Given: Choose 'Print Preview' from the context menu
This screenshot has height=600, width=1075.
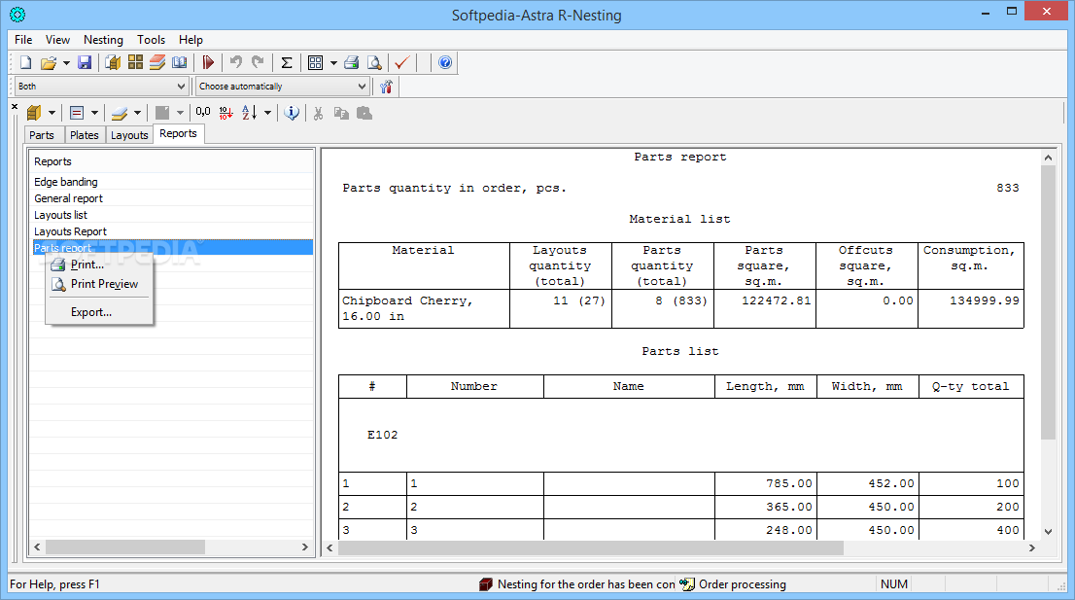Looking at the screenshot, I should click(x=99, y=284).
